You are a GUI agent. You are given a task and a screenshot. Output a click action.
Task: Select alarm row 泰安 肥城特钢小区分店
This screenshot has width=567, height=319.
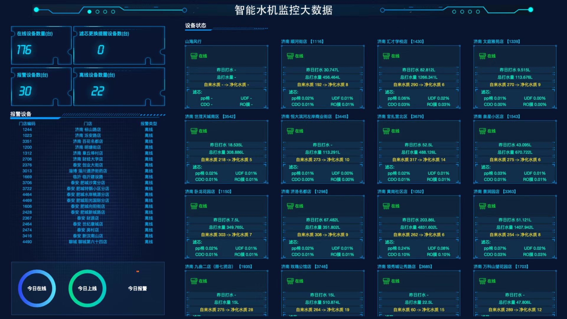(x=88, y=188)
